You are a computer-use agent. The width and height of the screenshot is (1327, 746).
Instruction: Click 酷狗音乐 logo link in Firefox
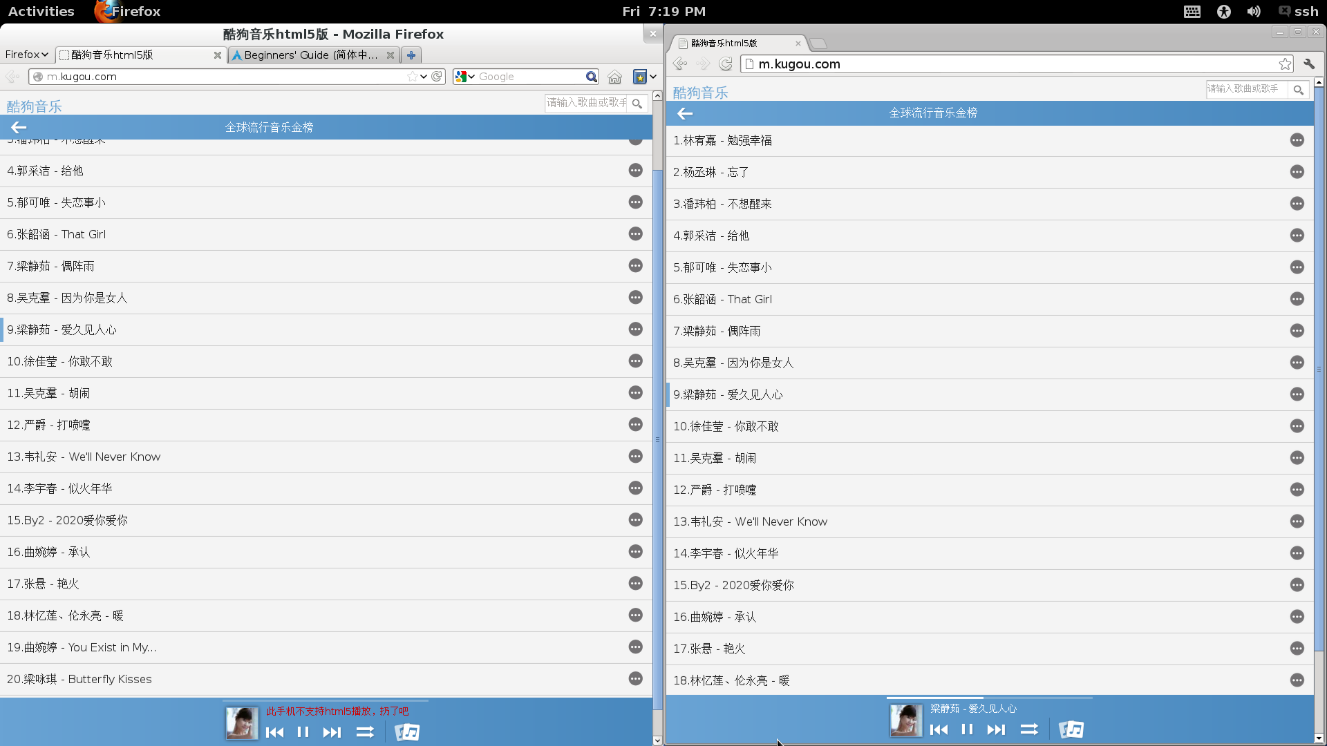pyautogui.click(x=35, y=106)
